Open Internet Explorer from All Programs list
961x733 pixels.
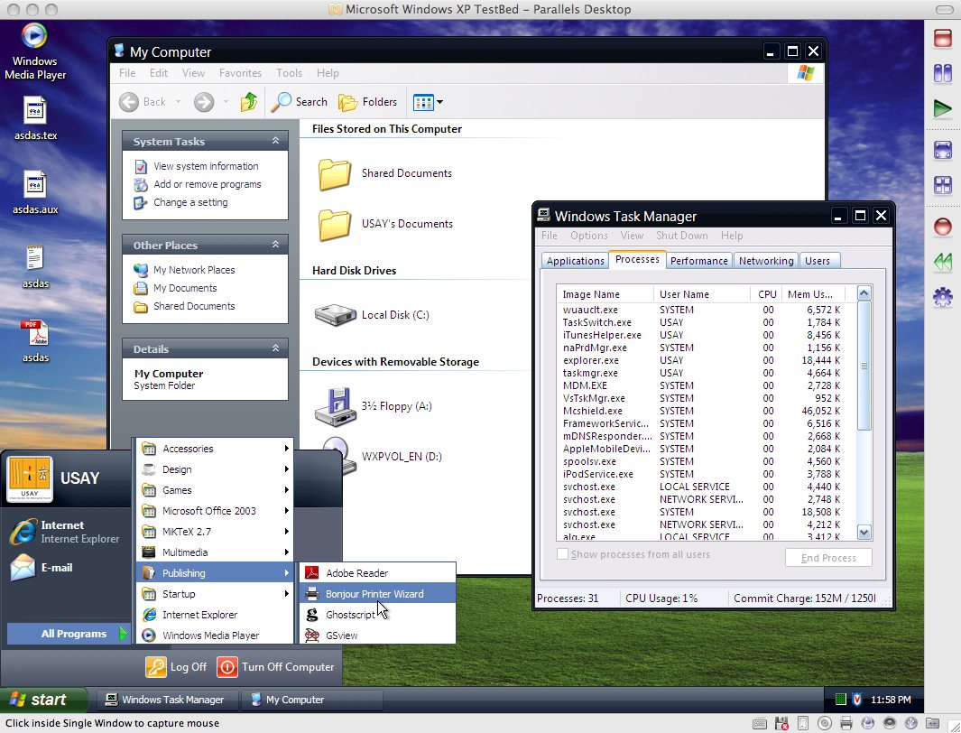[x=215, y=615]
